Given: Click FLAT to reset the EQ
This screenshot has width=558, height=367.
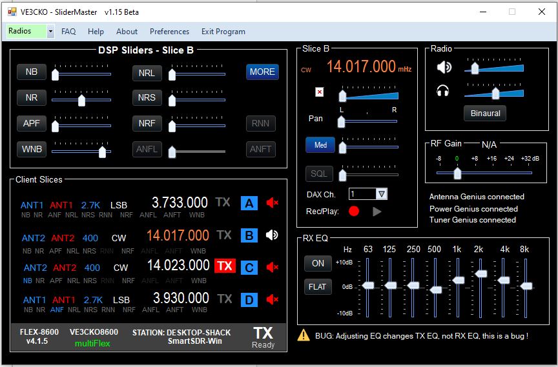Looking at the screenshot, I should (x=318, y=287).
